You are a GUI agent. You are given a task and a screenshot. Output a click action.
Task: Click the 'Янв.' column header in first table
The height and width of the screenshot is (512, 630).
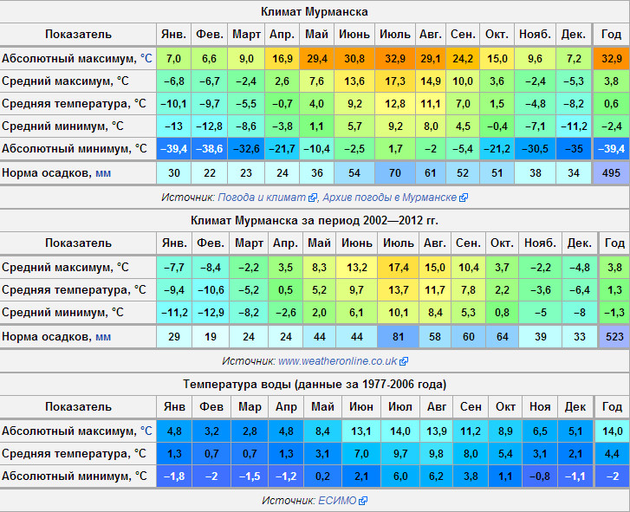click(173, 34)
